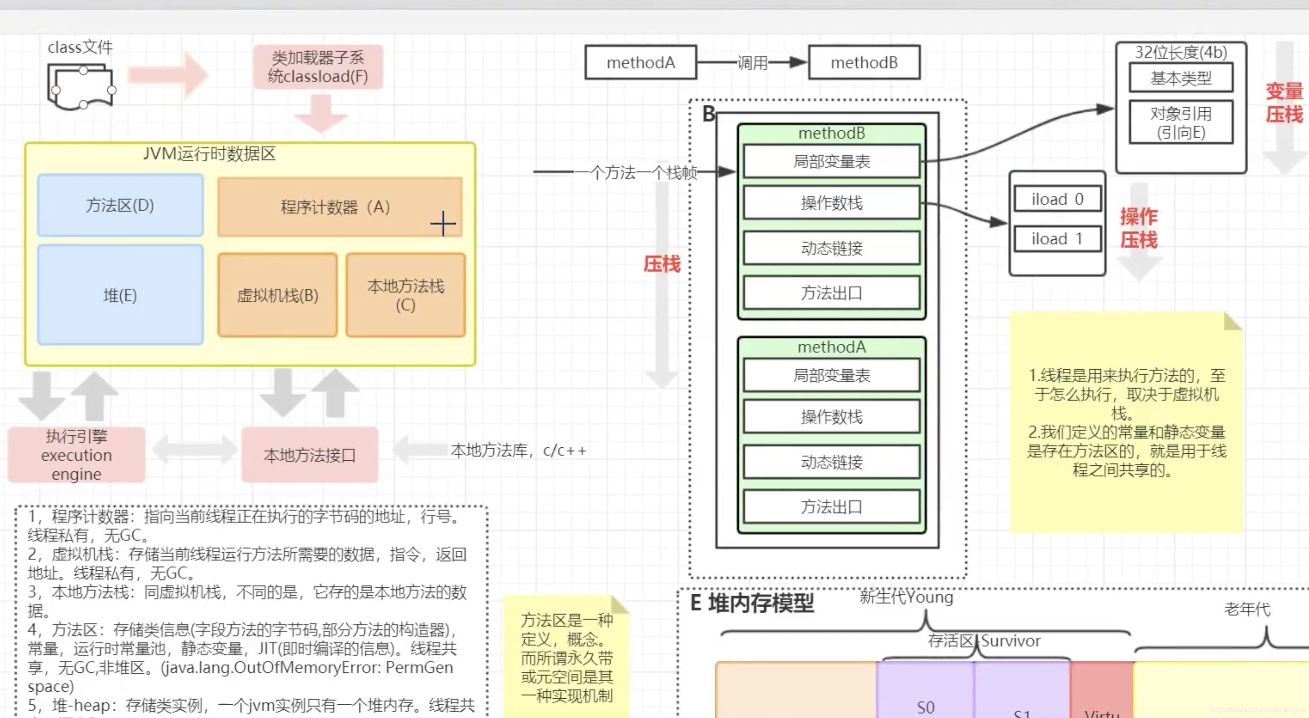
Task: Select 局部变量表 inside methodB frame
Action: pos(831,162)
